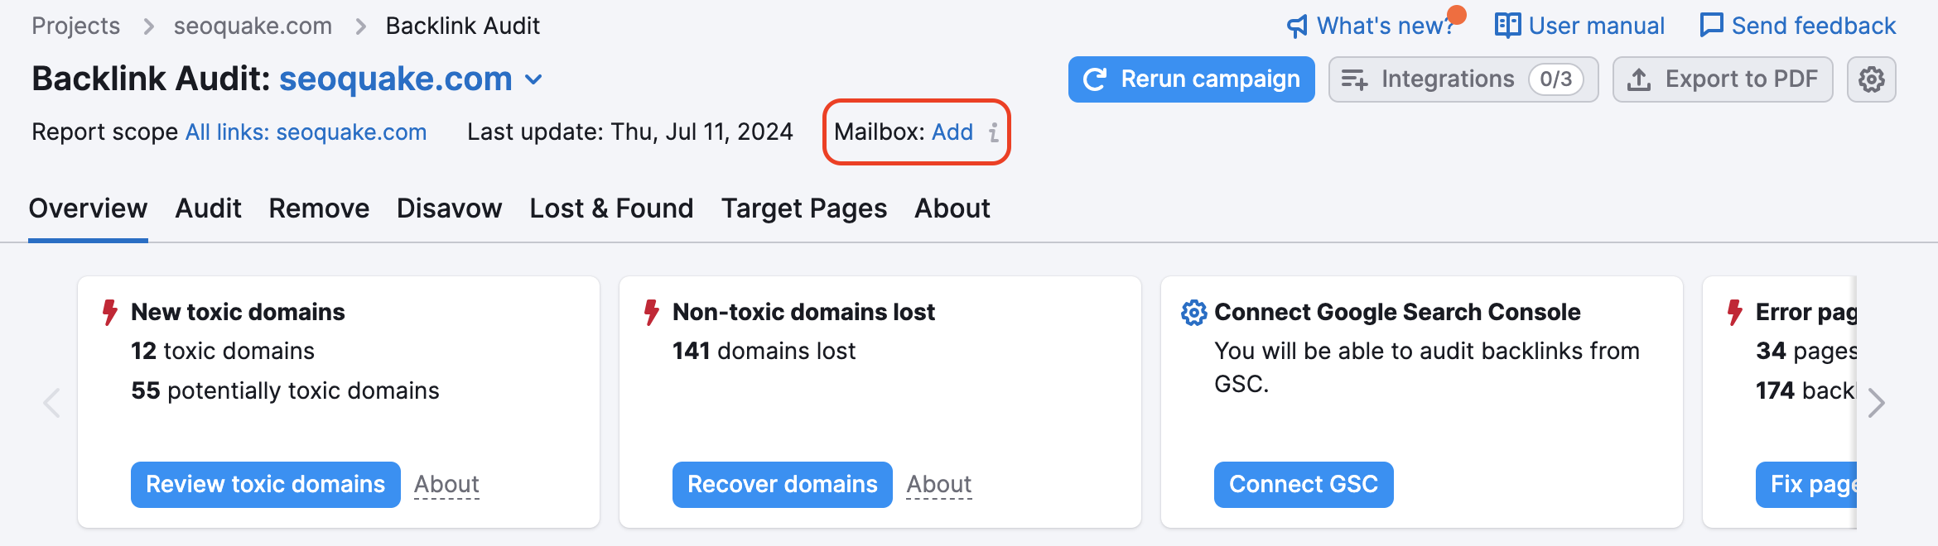Click the gear icon on Connect Google Search Console card

pos(1193,312)
